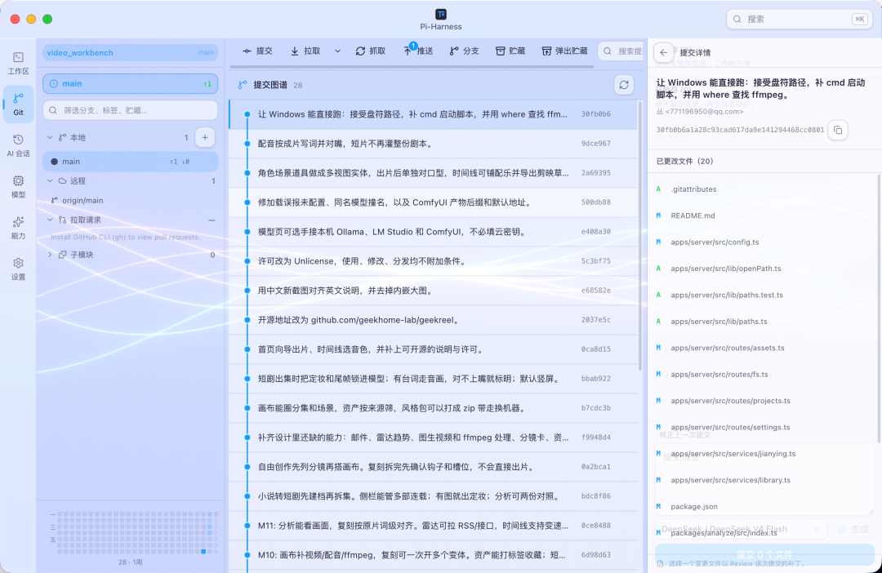Click the 分支 branch toolbar button
882x573 pixels.
(x=464, y=51)
